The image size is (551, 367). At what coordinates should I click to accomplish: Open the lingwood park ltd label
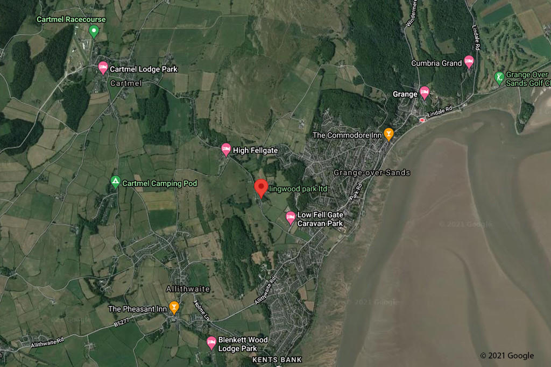point(298,189)
